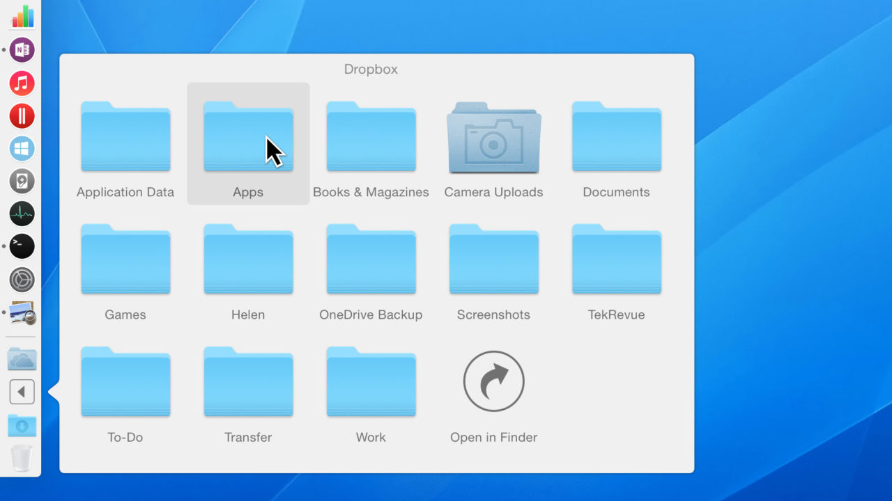Open the Music app in Dock

[x=22, y=83]
